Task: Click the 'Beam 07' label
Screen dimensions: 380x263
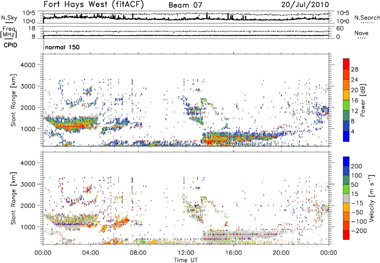Action: click(185, 5)
